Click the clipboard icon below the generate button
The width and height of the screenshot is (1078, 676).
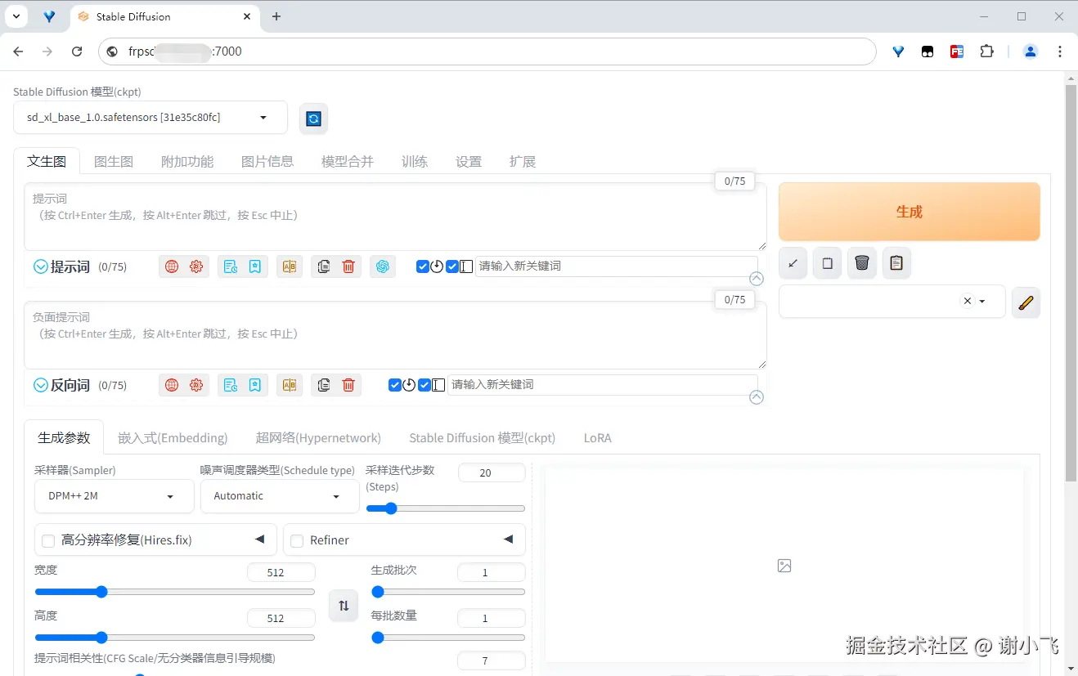[x=896, y=262]
